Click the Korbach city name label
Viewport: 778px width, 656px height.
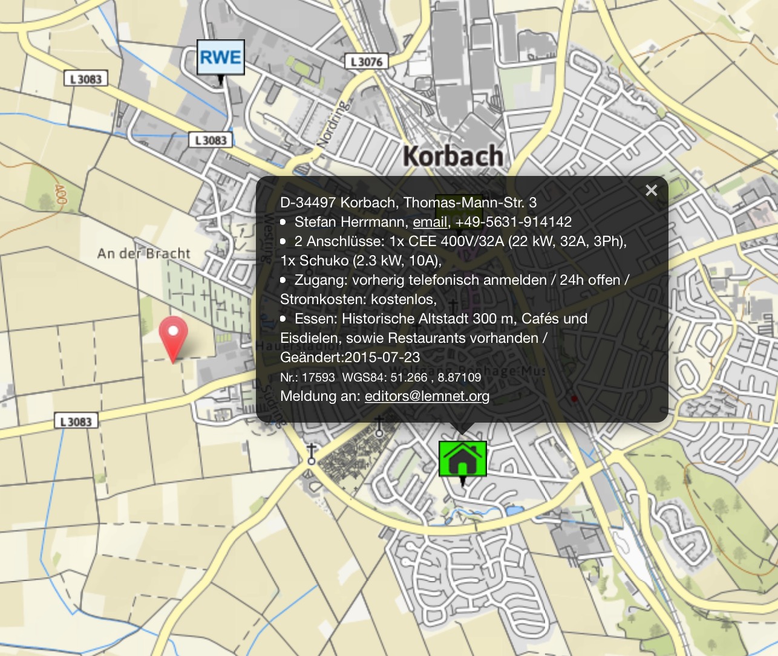pyautogui.click(x=453, y=156)
